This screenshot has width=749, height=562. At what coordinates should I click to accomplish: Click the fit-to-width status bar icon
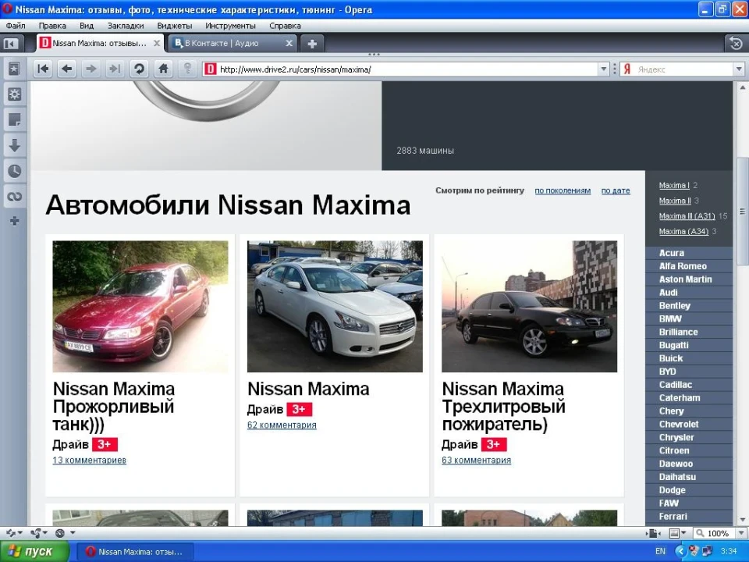click(653, 533)
